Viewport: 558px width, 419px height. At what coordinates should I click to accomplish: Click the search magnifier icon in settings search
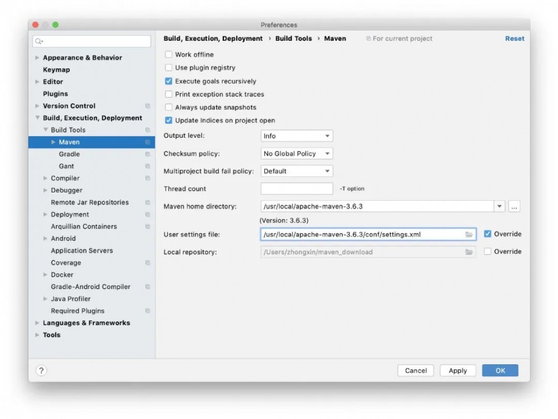click(x=39, y=41)
